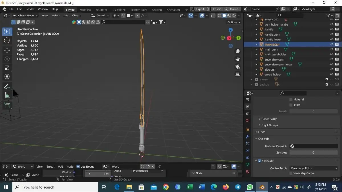Viewport: 342px width, 192px height.
Task: Uncheck Use Nodes in node editor
Action: click(x=78, y=166)
